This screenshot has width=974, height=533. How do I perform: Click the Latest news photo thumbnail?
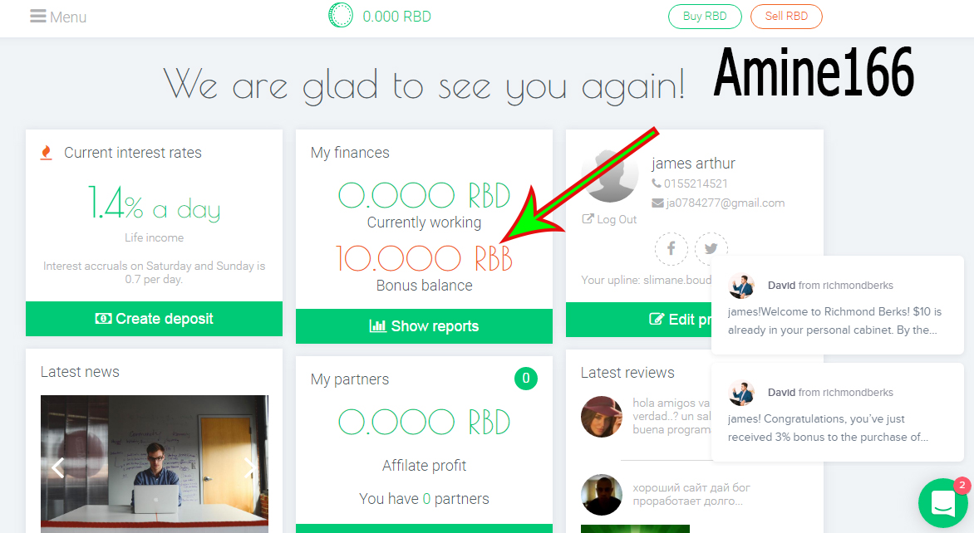(x=155, y=463)
